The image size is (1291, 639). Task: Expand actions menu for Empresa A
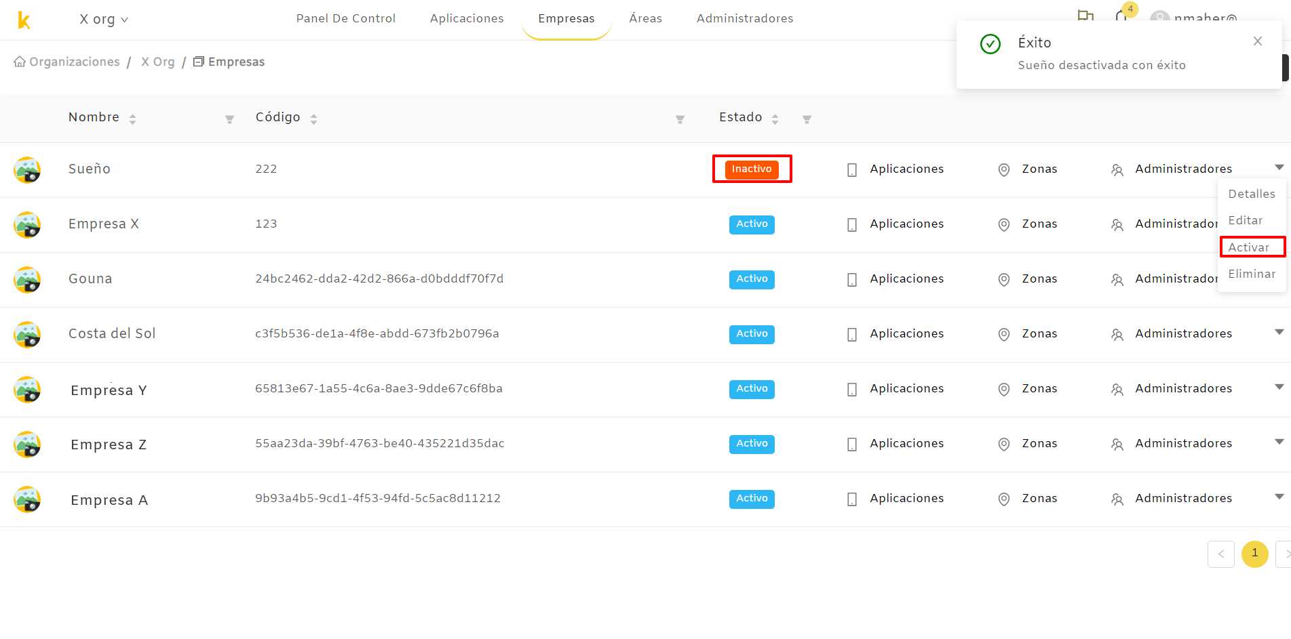[x=1279, y=497]
